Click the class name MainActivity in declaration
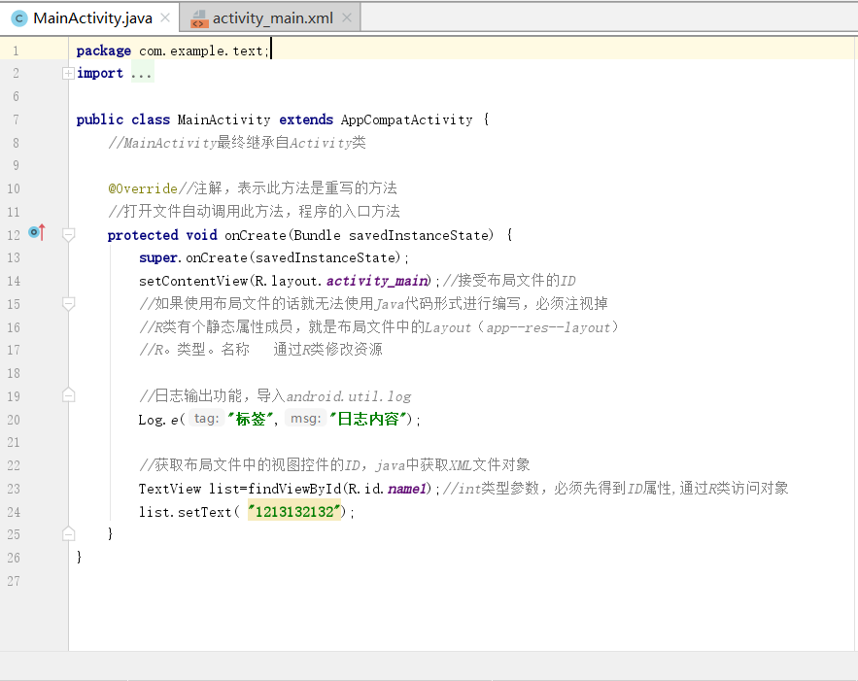Viewport: 858px width, 681px height. pos(223,119)
